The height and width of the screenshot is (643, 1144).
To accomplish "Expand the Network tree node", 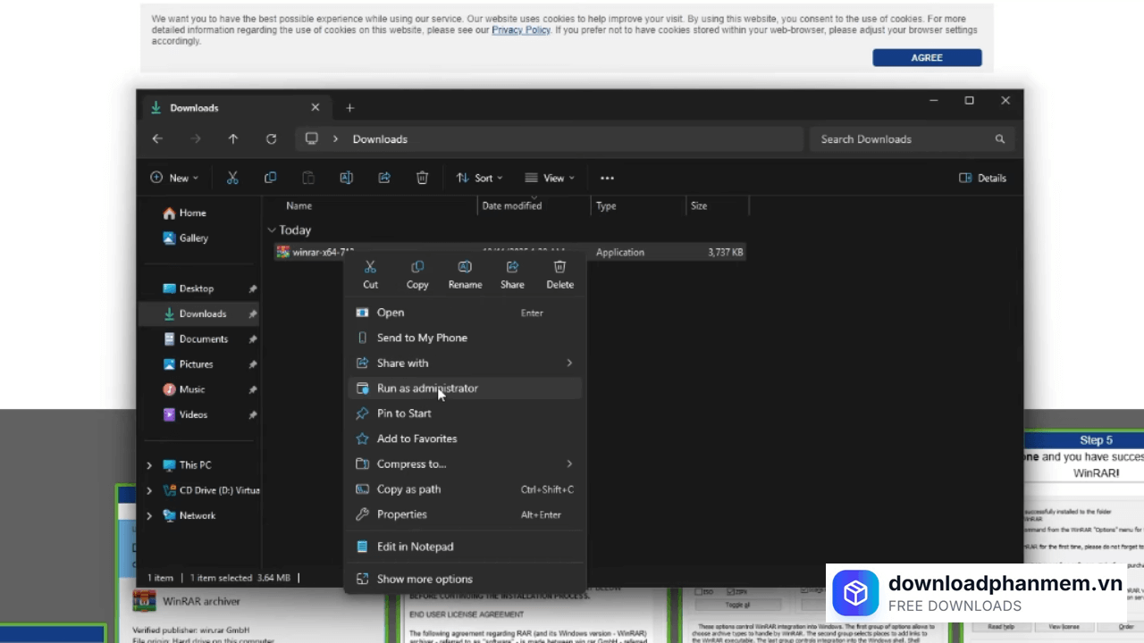I will click(x=149, y=515).
